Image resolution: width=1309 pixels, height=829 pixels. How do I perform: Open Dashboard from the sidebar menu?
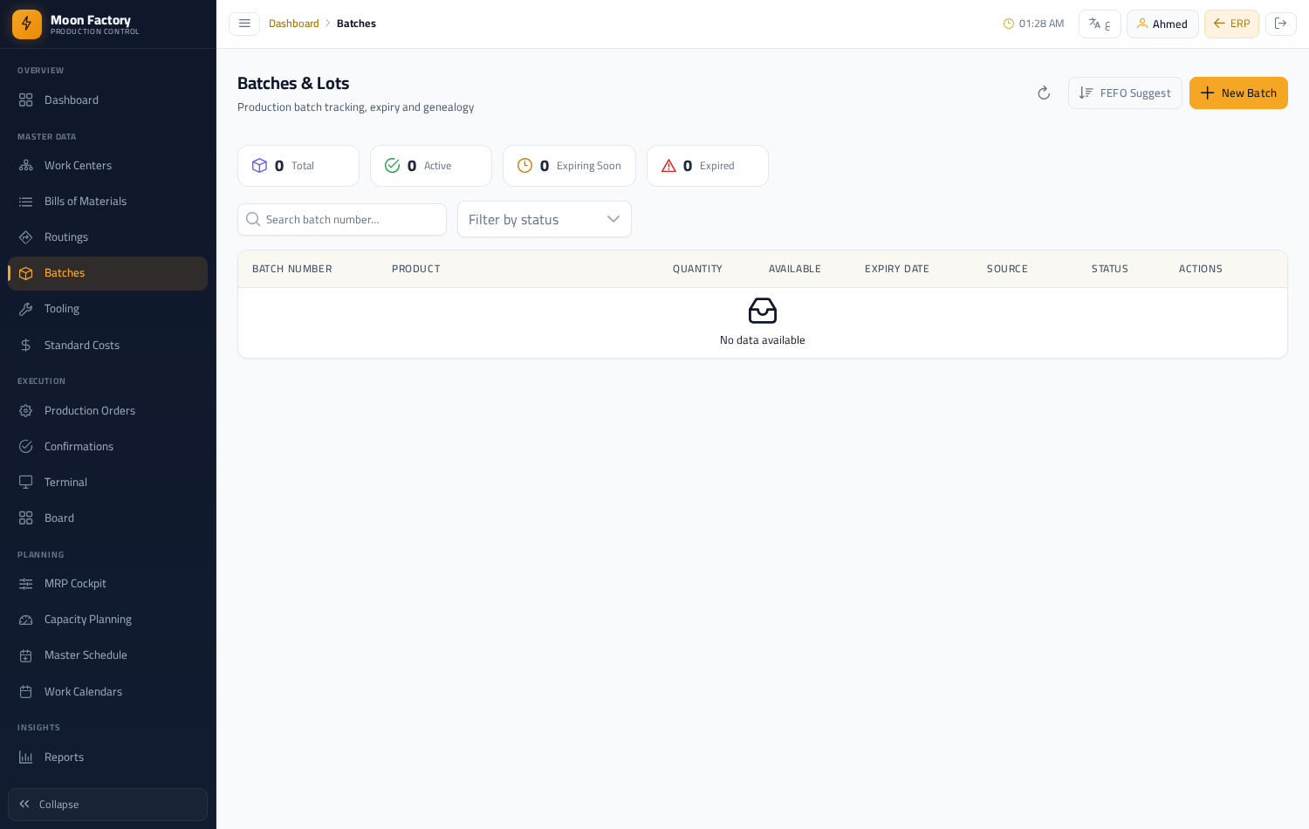click(107, 100)
